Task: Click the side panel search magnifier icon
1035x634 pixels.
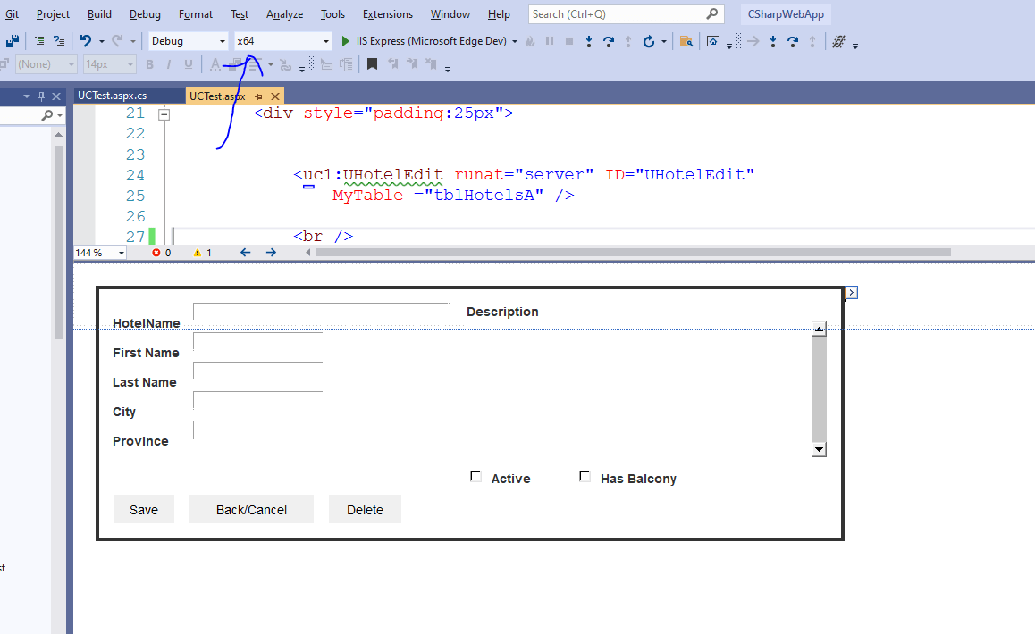Action: (46, 115)
